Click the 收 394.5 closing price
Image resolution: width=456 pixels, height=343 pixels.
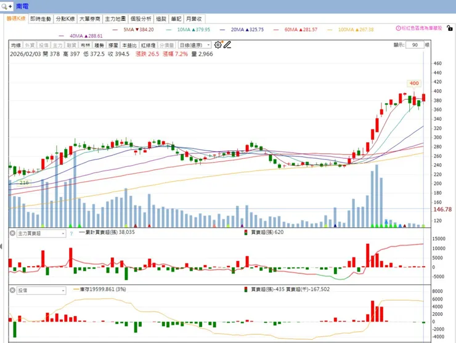[119, 54]
